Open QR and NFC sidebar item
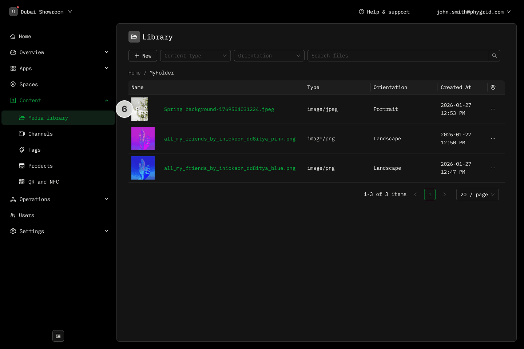524x349 pixels. 43,182
